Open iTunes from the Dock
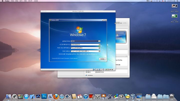This screenshot has height=101, width=180. [x=85, y=97]
